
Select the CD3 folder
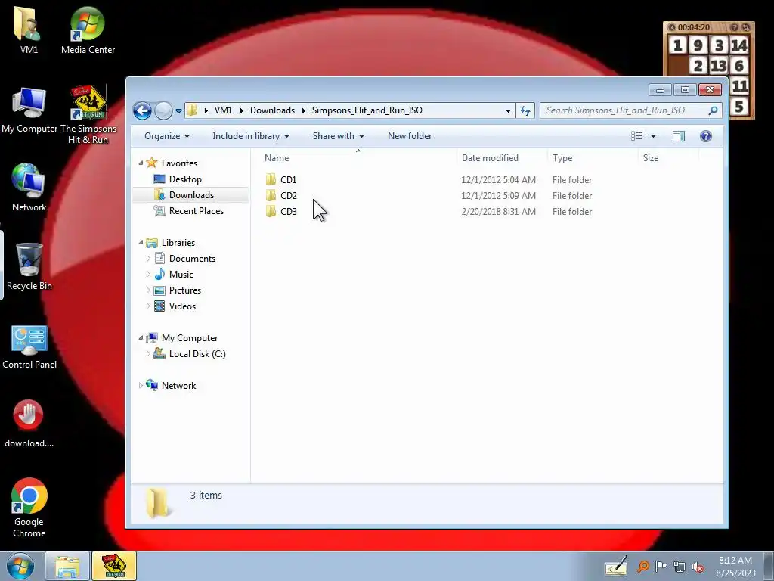pos(288,212)
